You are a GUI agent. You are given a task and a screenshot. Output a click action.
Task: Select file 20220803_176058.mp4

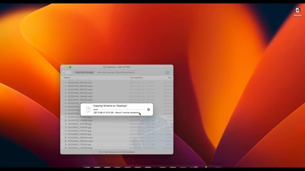(x=80, y=148)
